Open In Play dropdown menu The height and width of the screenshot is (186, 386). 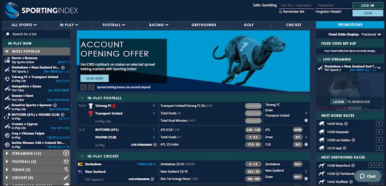(69, 25)
